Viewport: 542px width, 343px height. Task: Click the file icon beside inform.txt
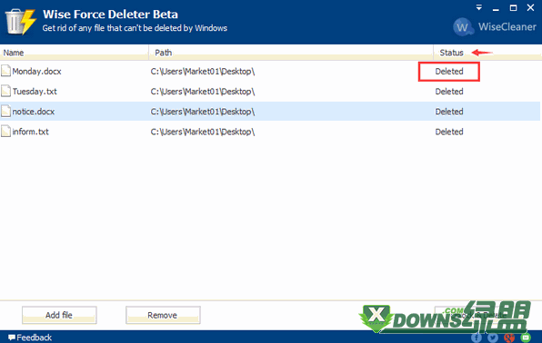click(x=5, y=132)
